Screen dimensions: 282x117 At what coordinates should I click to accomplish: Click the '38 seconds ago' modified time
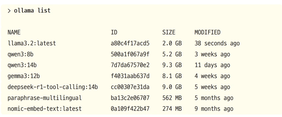[x=217, y=43]
